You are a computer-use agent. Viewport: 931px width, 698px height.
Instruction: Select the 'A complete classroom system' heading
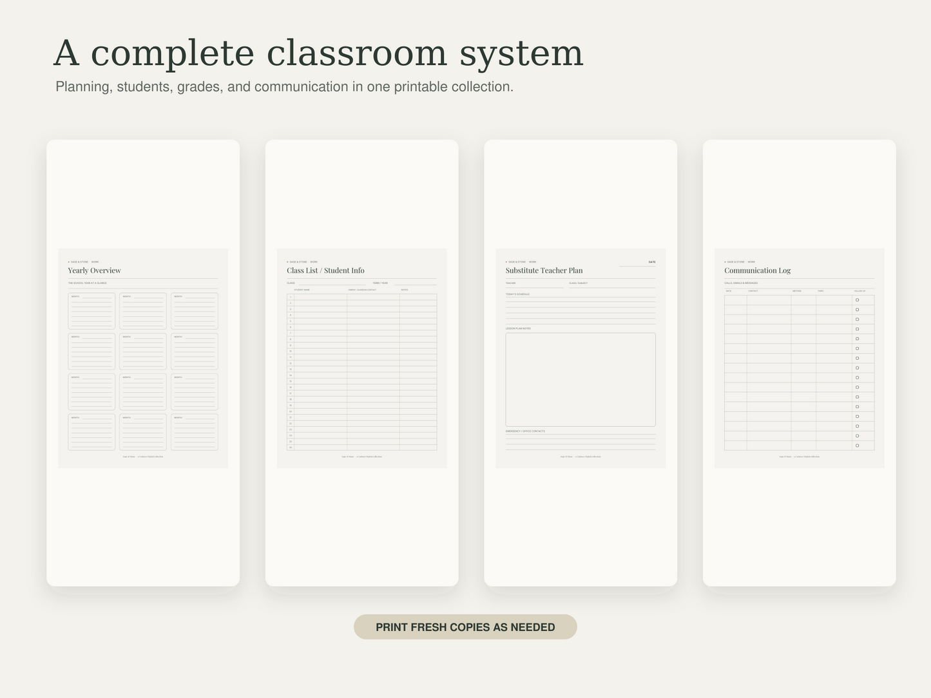point(318,53)
